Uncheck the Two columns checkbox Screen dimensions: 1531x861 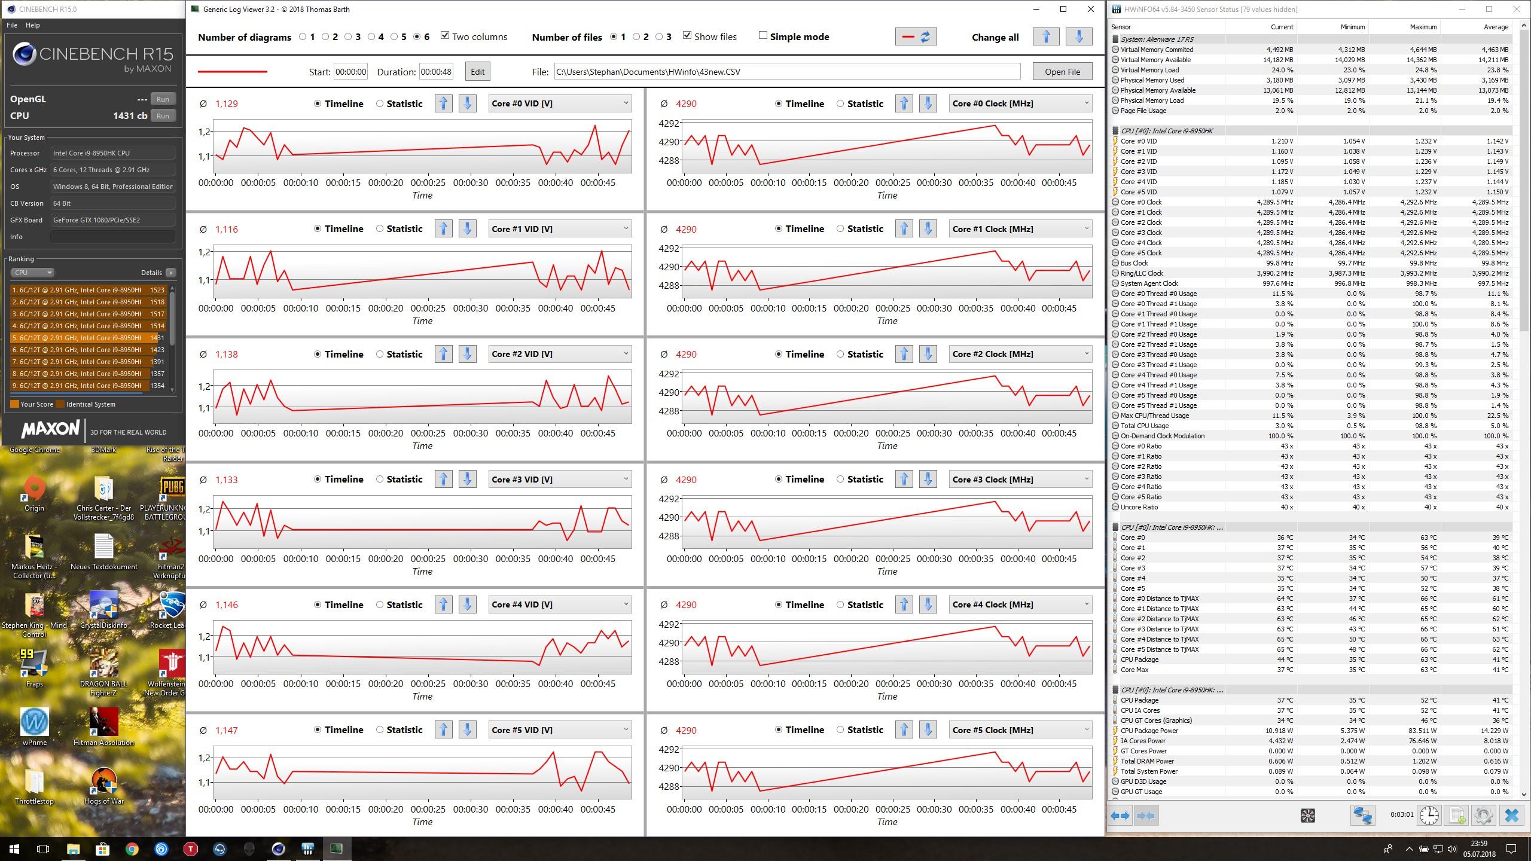[445, 36]
